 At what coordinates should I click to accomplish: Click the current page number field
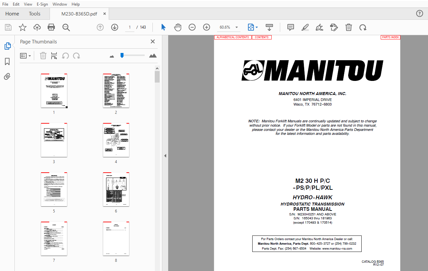pos(129,27)
